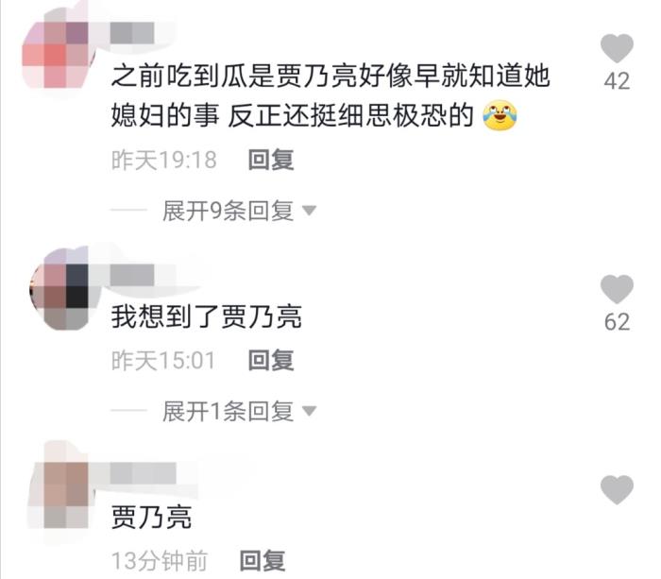Click the arrow next to 展开1条回复
This screenshot has width=661, height=579.
[310, 410]
